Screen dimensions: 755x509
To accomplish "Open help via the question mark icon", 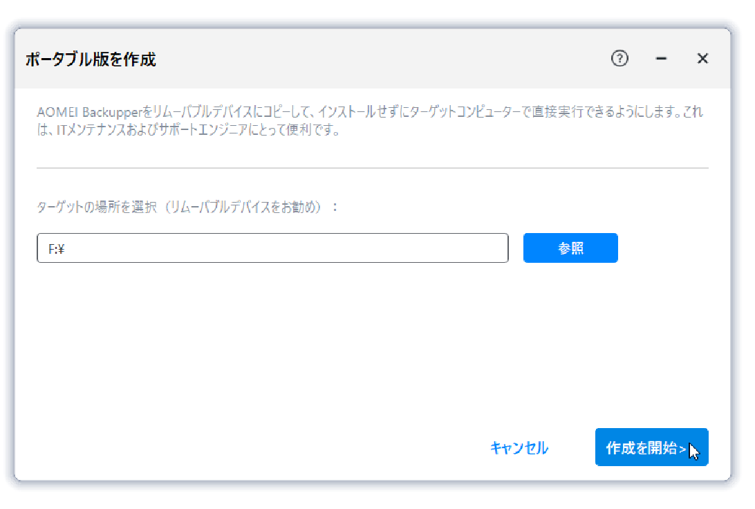I will [x=619, y=59].
